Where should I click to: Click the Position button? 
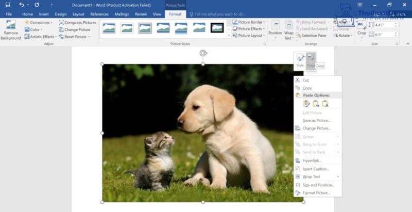(276, 30)
